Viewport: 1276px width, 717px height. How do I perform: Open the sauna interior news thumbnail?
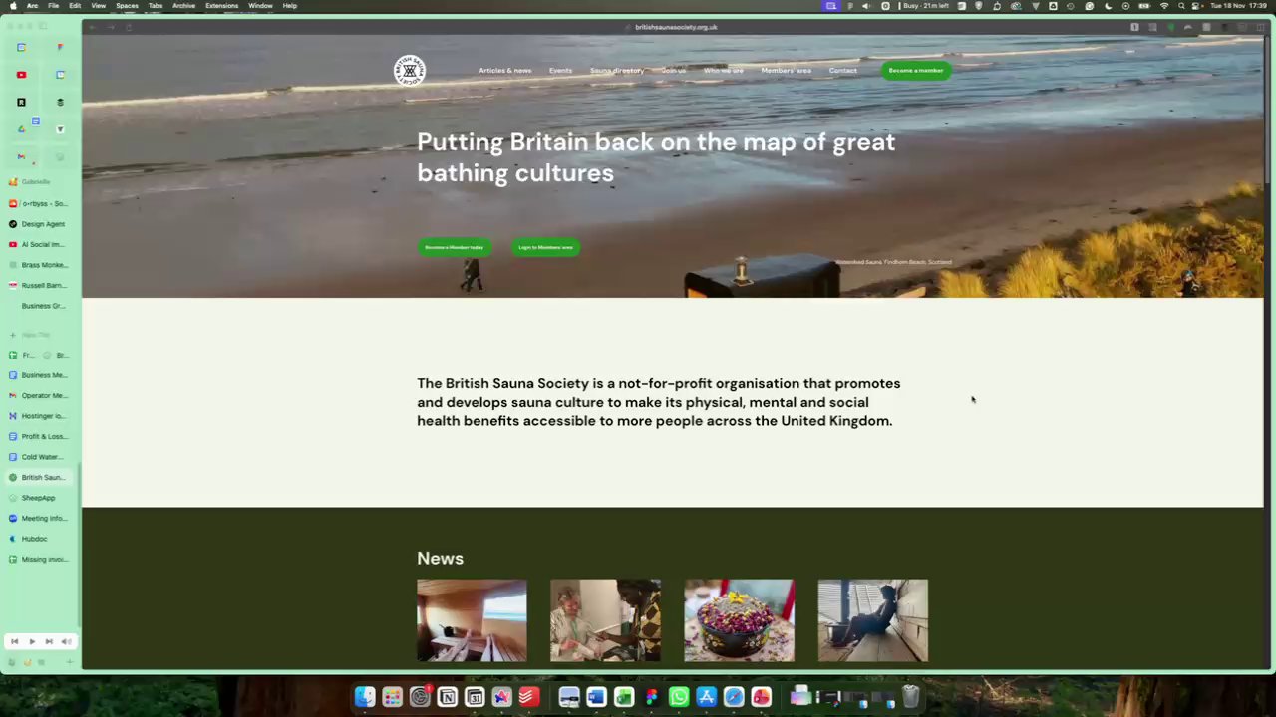472,620
